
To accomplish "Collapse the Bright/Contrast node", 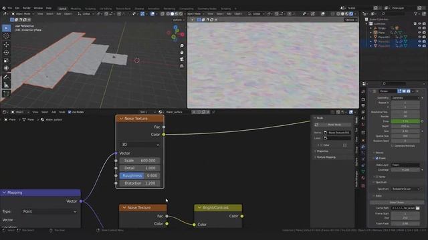I will point(199,207).
